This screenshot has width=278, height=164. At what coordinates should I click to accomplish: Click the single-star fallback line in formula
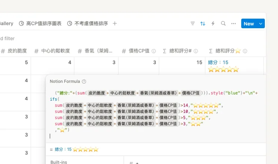62,130
